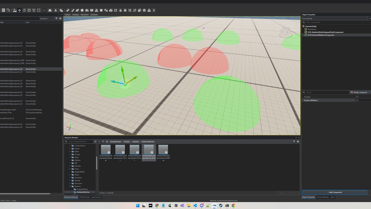Image resolution: width=371 pixels, height=209 pixels.
Task: Toggle the Enabled checkbox in Object Properties
Action: tap(357, 97)
